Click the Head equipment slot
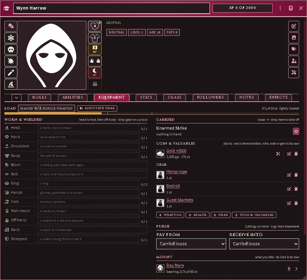Screen dimensions: 307x280 pos(88,128)
